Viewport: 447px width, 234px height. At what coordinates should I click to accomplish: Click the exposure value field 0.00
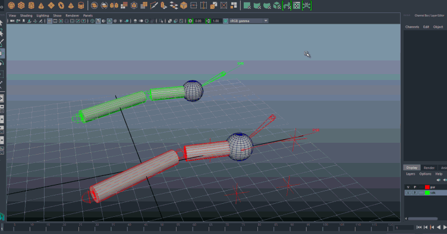click(x=199, y=21)
